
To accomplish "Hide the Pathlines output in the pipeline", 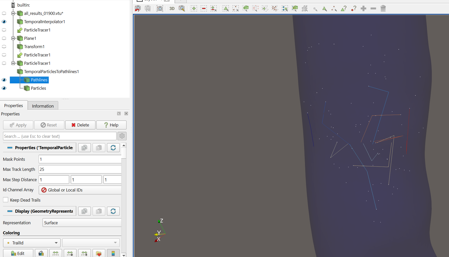I will coord(4,80).
